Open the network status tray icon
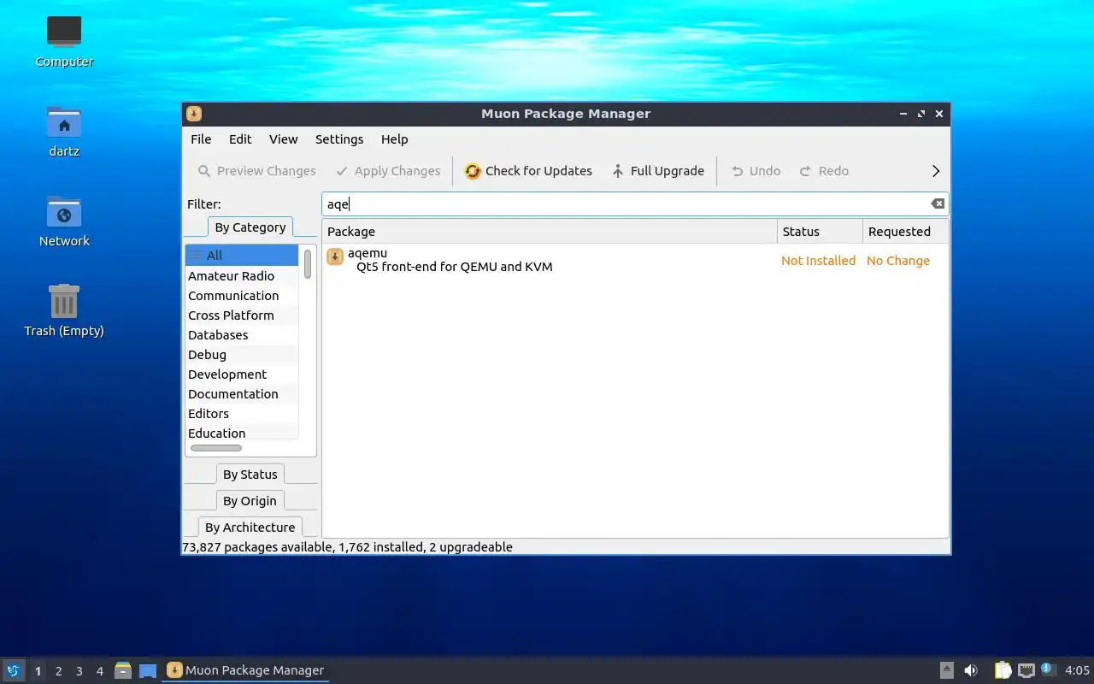The width and height of the screenshot is (1094, 684). click(1026, 670)
